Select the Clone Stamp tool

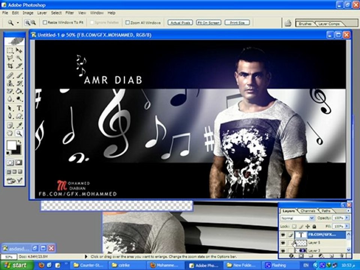pyautogui.click(x=10, y=83)
